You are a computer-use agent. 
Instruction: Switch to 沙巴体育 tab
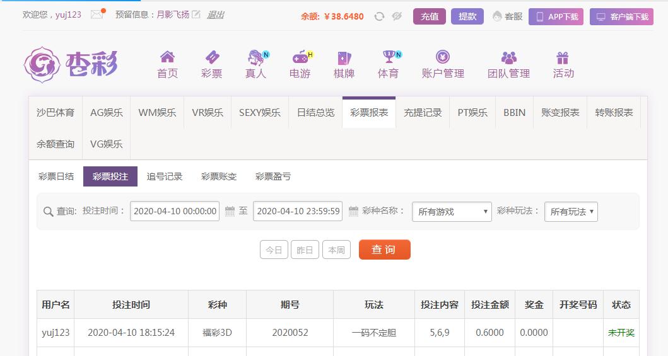pyautogui.click(x=56, y=113)
